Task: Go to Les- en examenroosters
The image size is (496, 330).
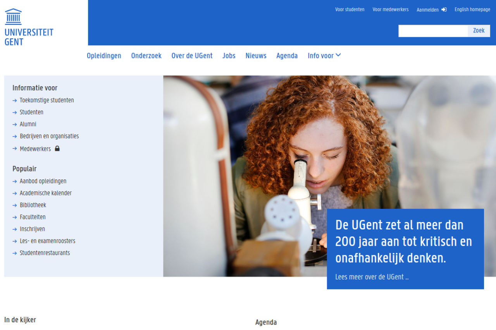Action: 47,241
